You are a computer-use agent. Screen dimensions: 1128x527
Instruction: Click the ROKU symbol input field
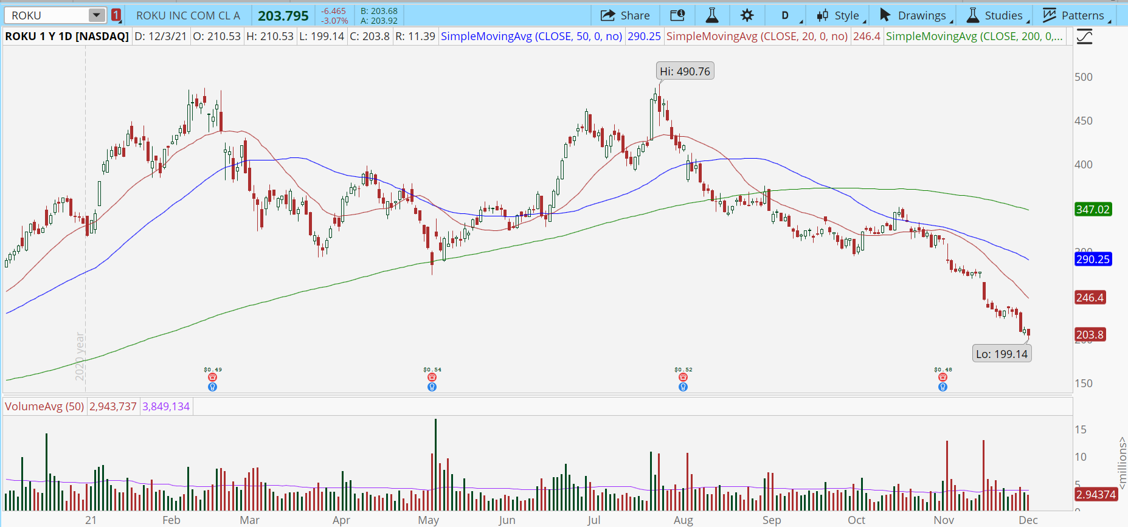(47, 15)
